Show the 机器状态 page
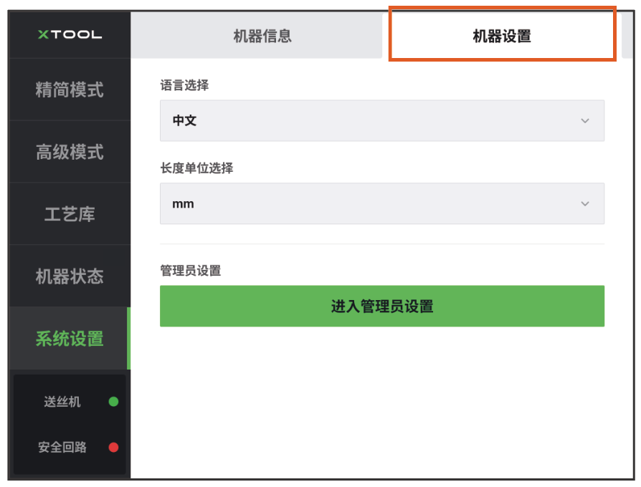The height and width of the screenshot is (487, 641). pos(70,276)
